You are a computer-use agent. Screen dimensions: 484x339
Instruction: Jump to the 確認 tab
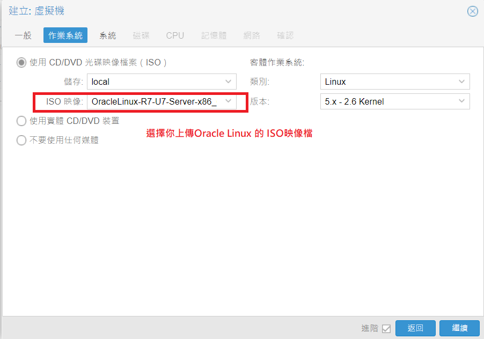pos(285,36)
